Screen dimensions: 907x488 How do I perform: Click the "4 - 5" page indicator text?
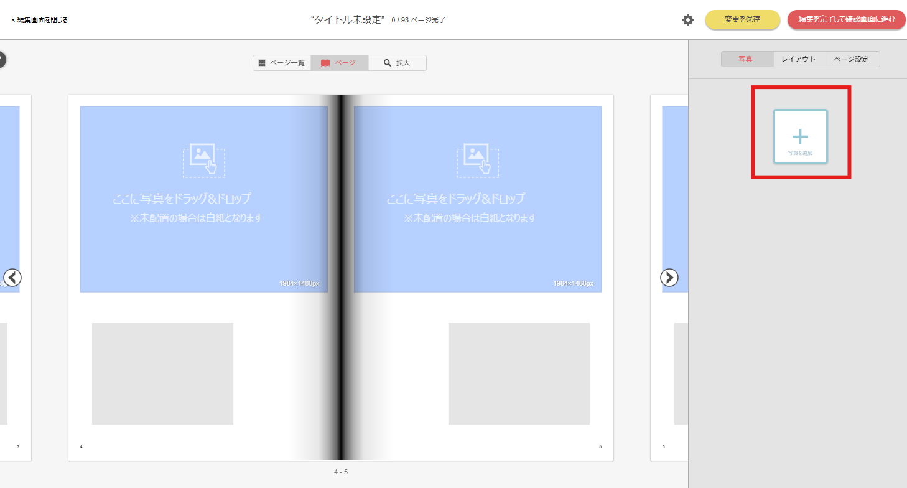pyautogui.click(x=341, y=472)
